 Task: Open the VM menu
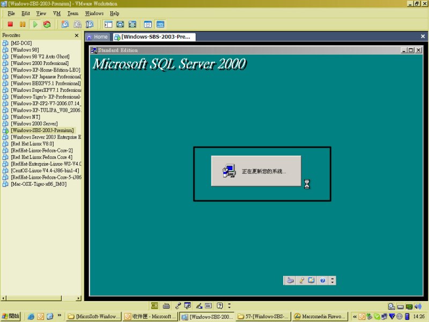pyautogui.click(x=57, y=13)
